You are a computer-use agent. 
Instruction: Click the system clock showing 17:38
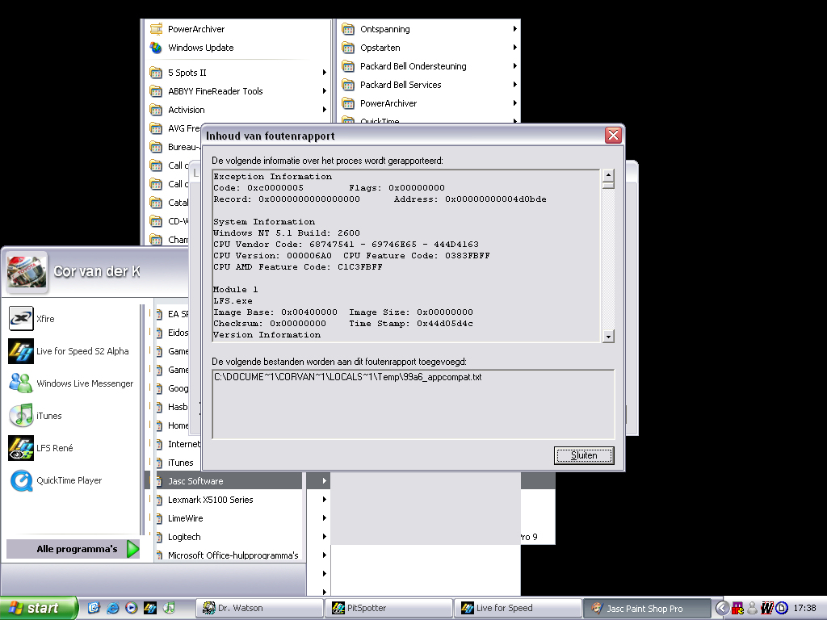(805, 608)
